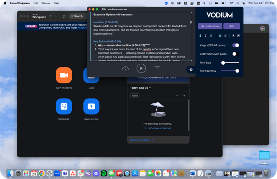Click the Bluetooth menu bar icon
277x179 pixels.
(x=204, y=3)
